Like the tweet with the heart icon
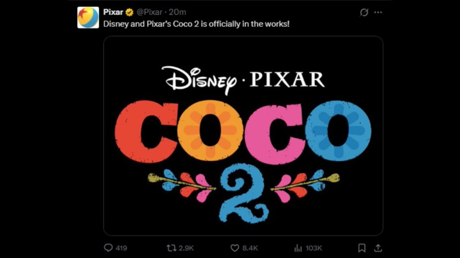The width and height of the screenshot is (460, 258). 234,248
